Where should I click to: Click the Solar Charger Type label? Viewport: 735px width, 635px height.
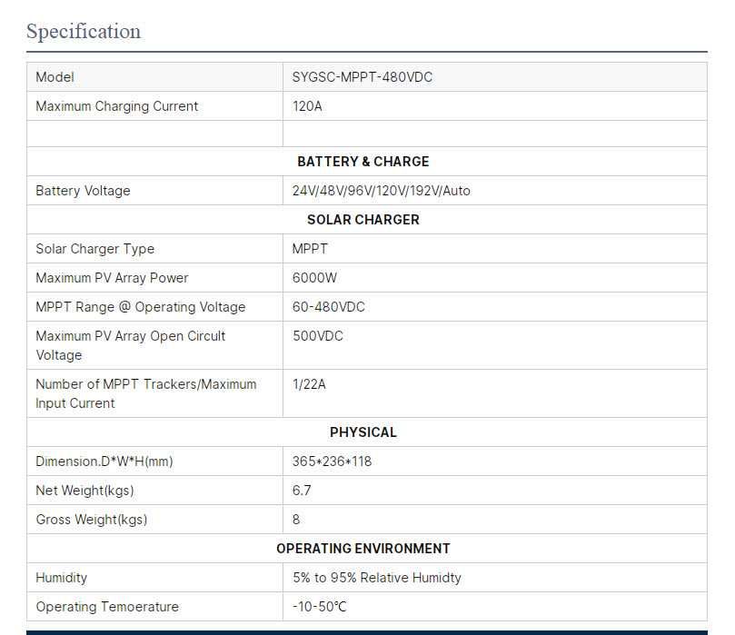coord(94,249)
